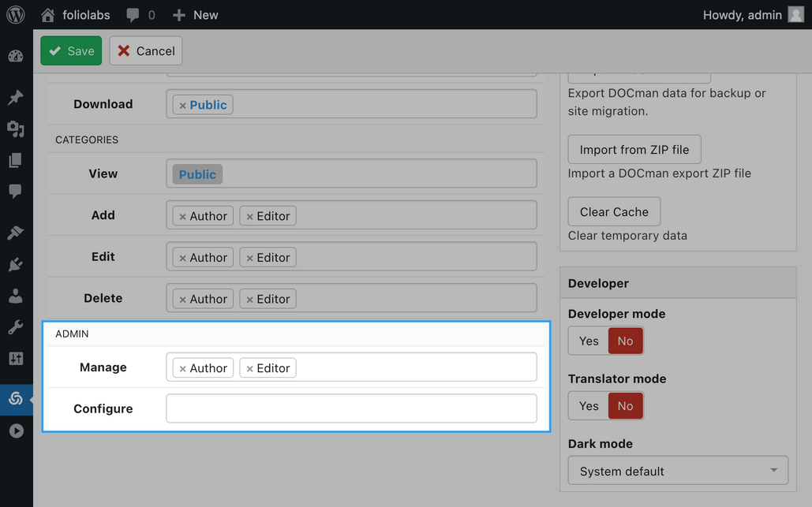Open Pages sidebar icon
The width and height of the screenshot is (812, 507).
(x=16, y=160)
